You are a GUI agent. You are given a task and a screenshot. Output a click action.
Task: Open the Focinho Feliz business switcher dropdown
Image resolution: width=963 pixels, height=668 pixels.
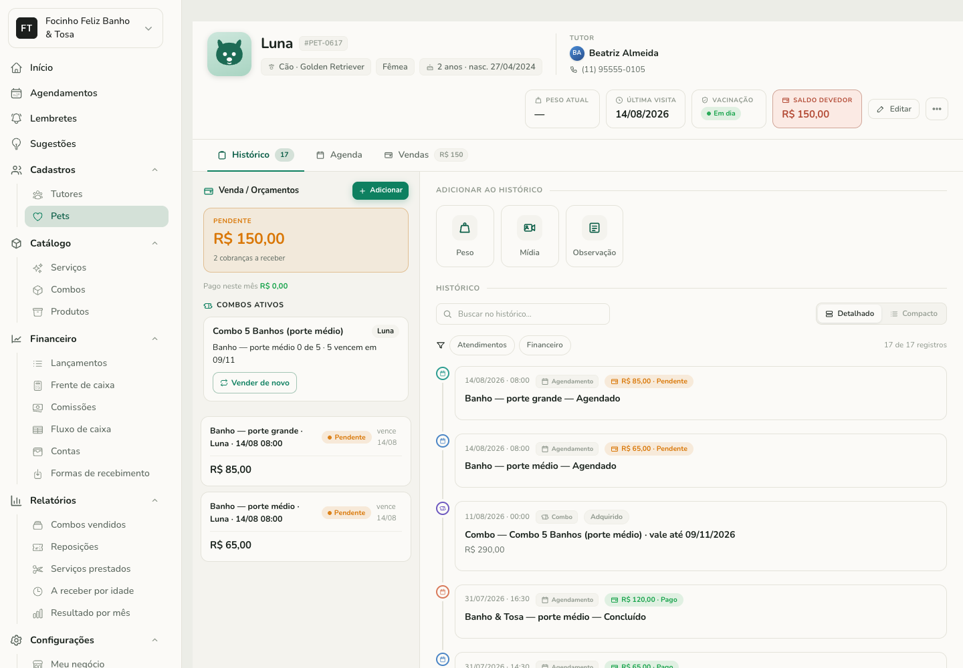86,28
